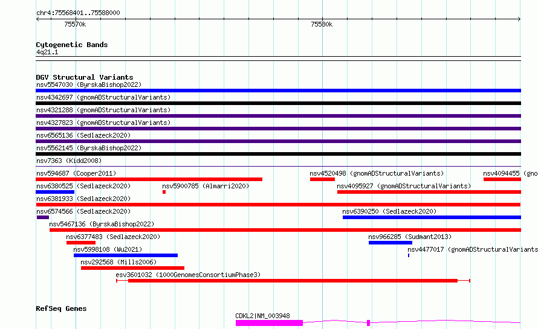Click magenta CDKL2 large exon block
Image resolution: width=538 pixels, height=329 pixels.
pos(270,323)
